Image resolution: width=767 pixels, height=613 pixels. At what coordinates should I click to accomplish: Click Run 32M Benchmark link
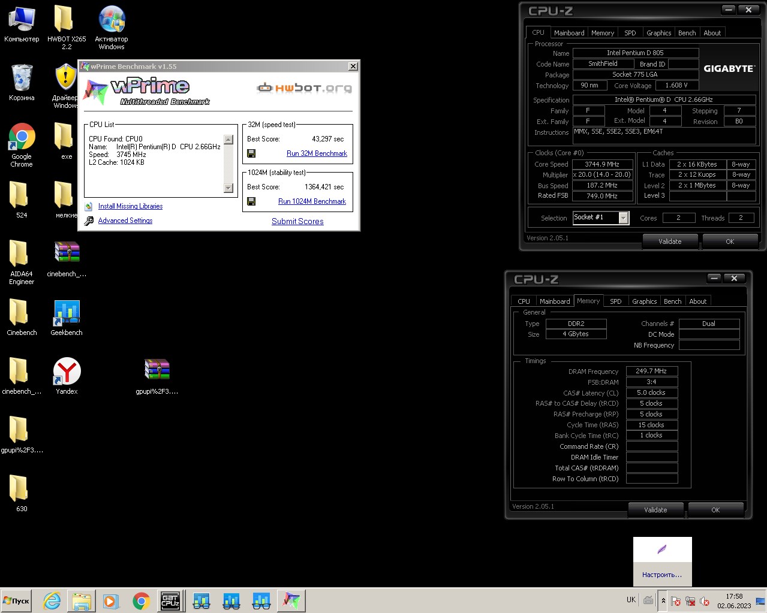coord(317,153)
